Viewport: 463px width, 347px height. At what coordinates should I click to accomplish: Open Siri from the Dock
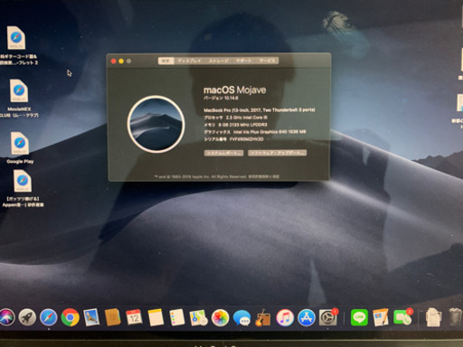[x=6, y=317]
